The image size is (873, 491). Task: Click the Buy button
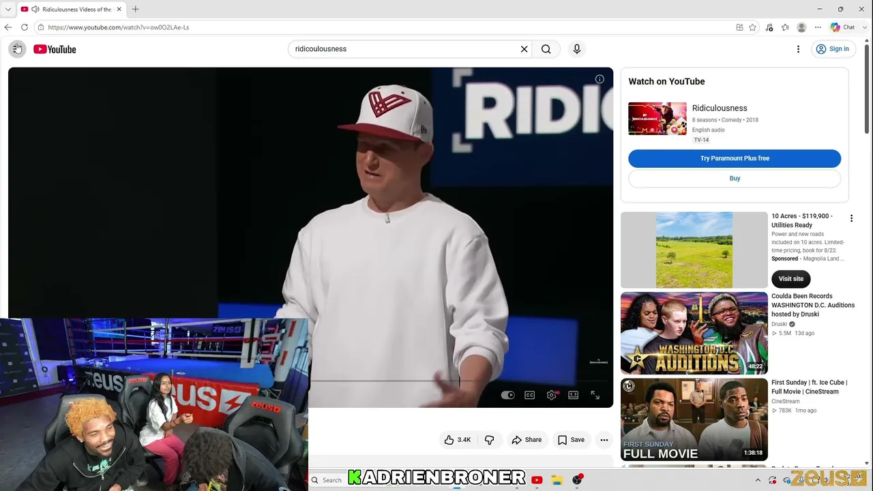tap(735, 178)
